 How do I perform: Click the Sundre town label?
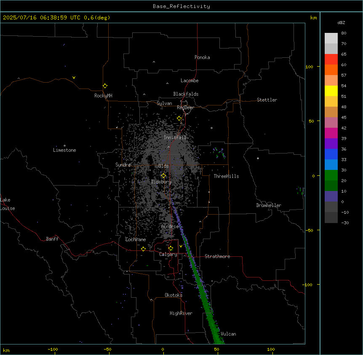tap(123, 165)
